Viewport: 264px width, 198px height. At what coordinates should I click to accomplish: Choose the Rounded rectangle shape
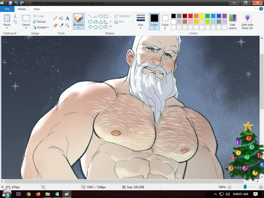click(90, 22)
